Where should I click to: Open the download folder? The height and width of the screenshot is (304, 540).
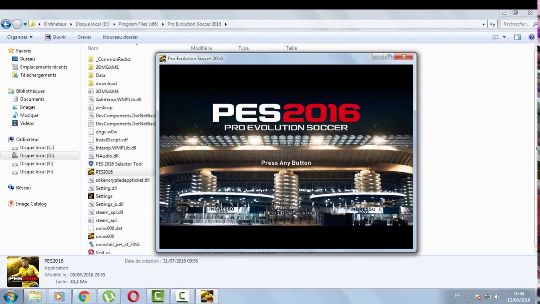[x=106, y=83]
